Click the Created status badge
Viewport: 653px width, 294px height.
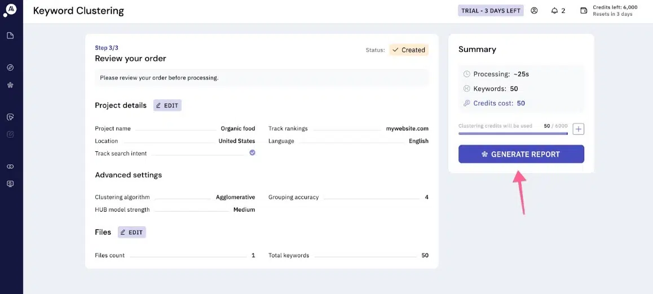408,50
